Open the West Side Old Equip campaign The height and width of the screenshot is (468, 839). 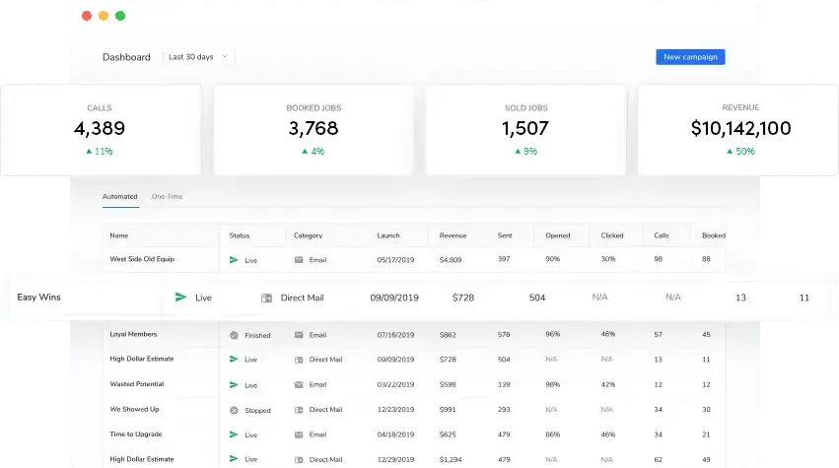142,259
